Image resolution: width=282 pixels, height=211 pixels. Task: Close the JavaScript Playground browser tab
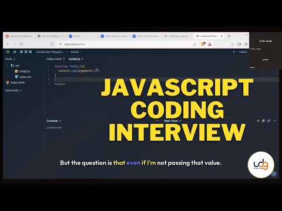(221, 36)
